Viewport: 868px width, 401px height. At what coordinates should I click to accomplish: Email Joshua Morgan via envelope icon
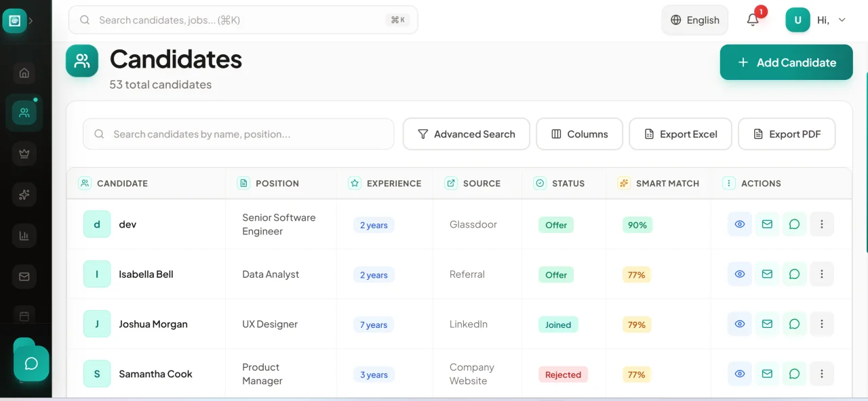pos(767,324)
